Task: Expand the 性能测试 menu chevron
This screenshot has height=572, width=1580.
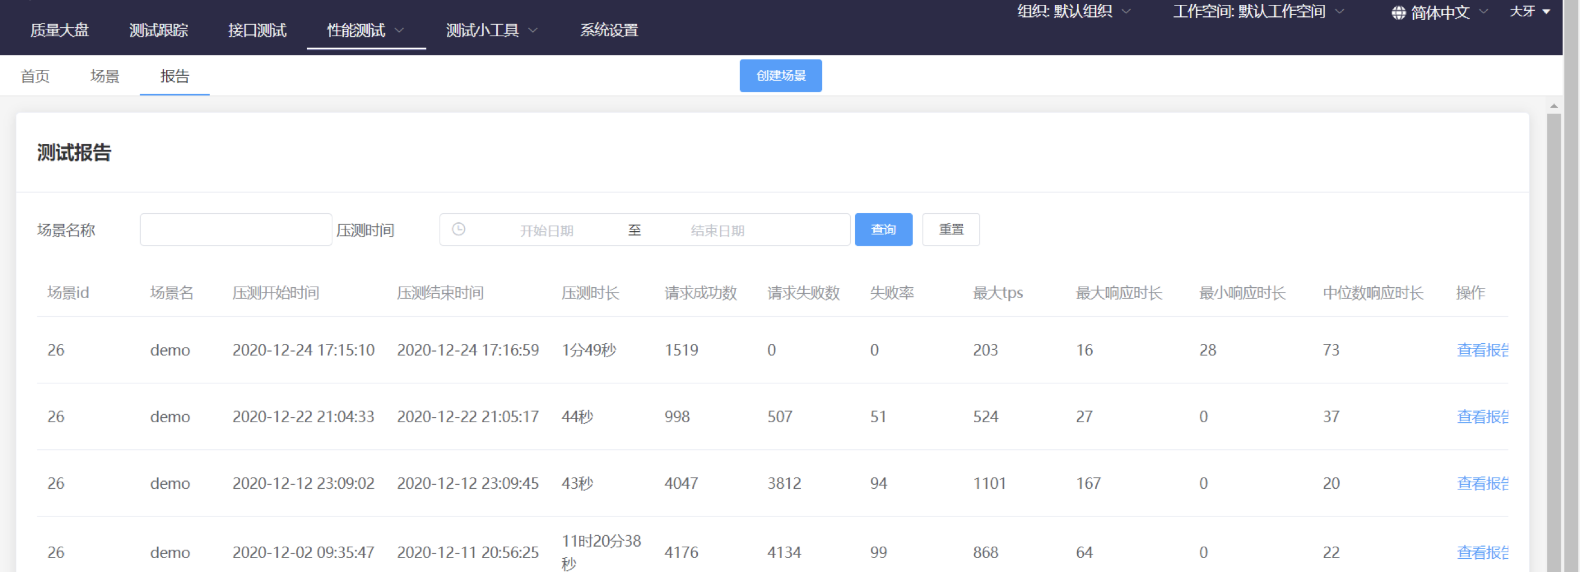Action: coord(399,30)
